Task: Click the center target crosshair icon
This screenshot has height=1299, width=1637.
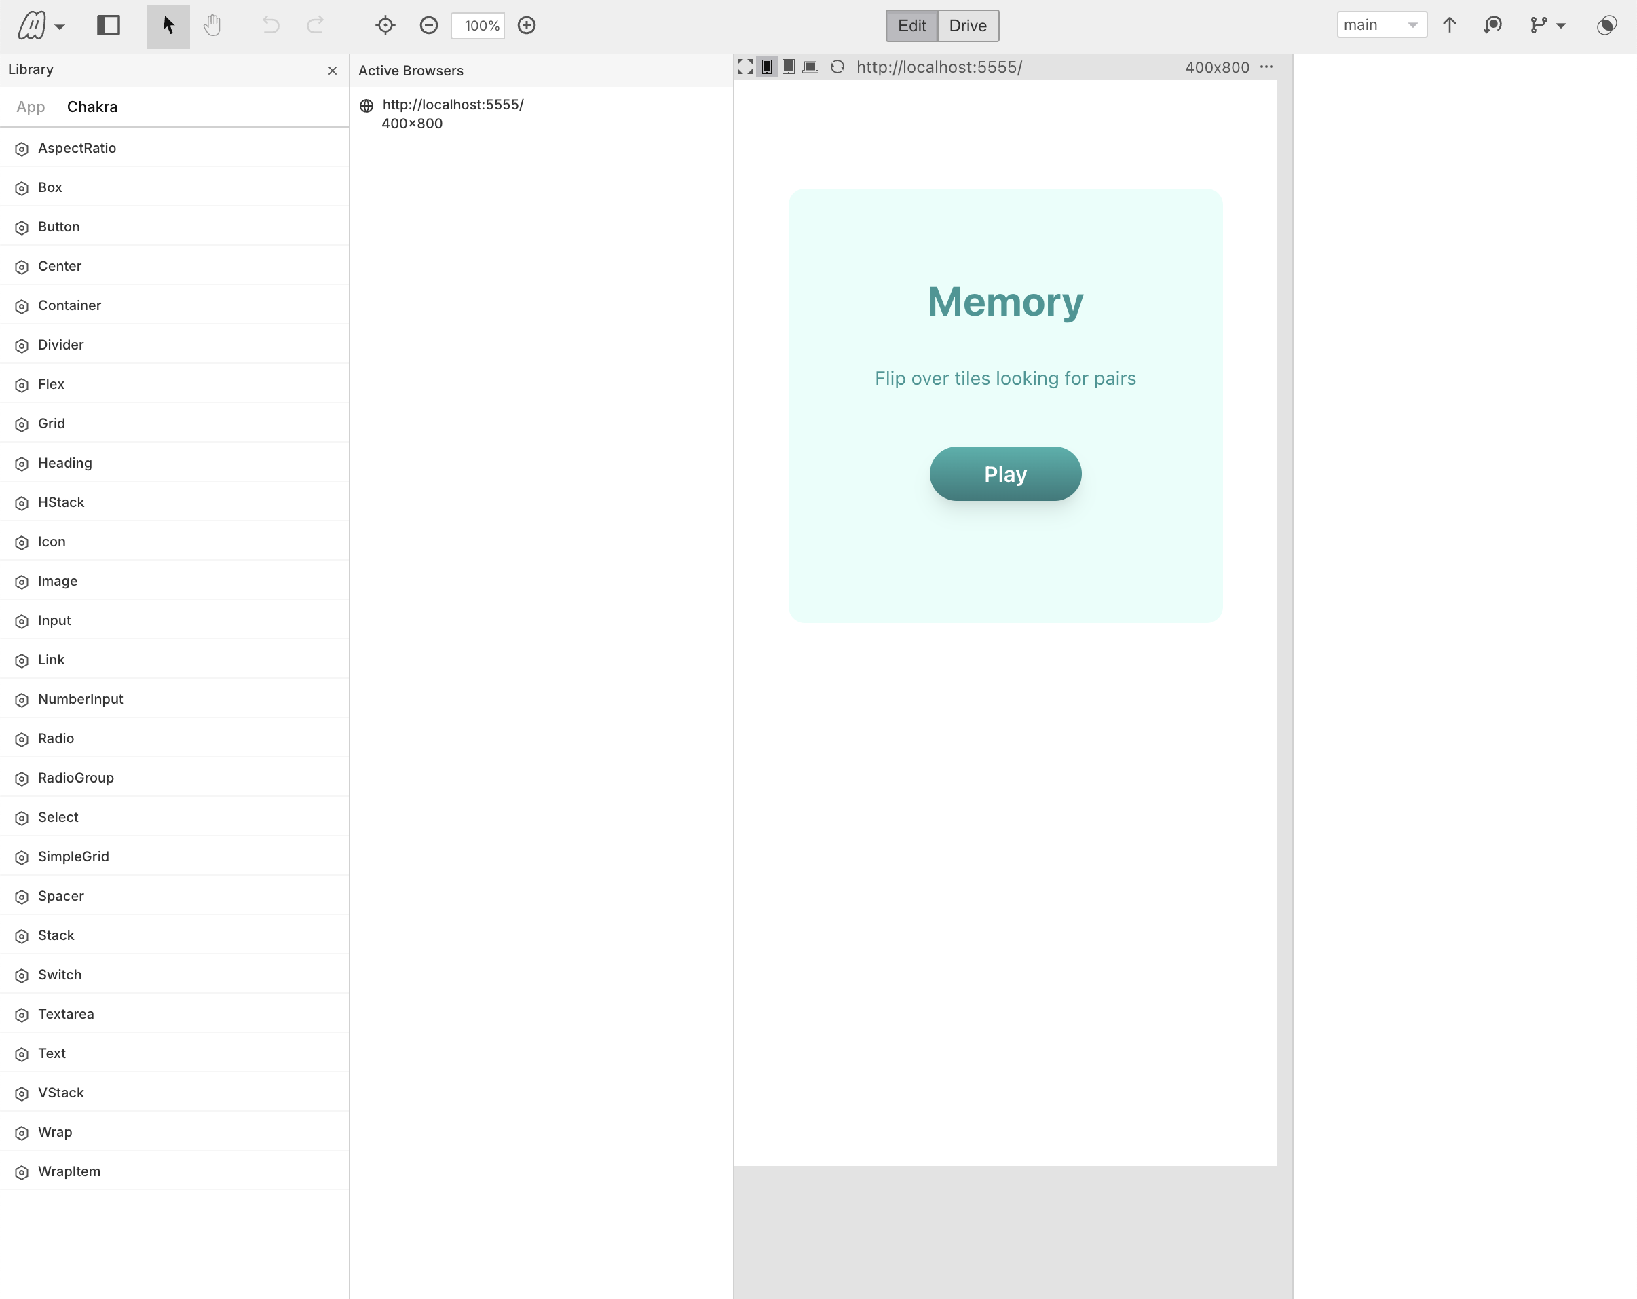Action: coord(385,26)
